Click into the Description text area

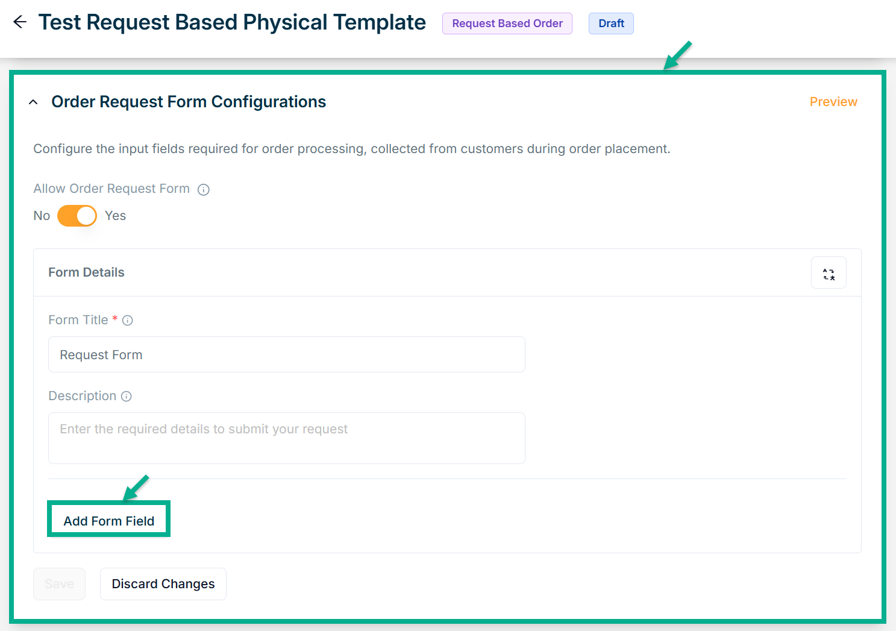coord(286,438)
